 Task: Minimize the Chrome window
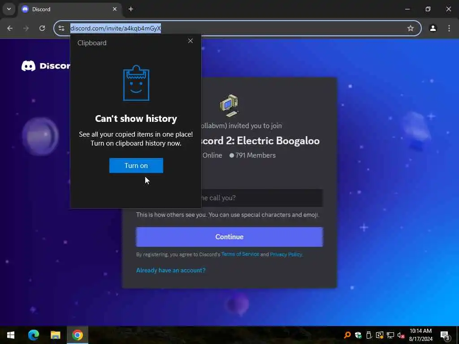coord(407,9)
